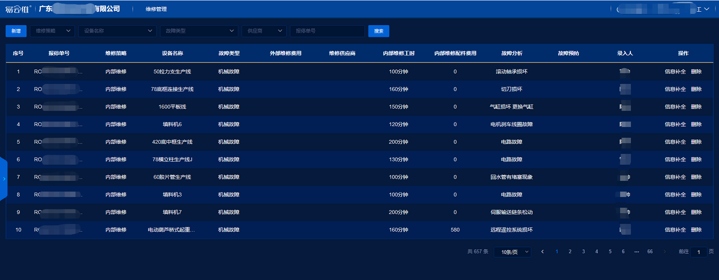Go to page 2 of results
The width and height of the screenshot is (719, 280).
[x=570, y=252]
